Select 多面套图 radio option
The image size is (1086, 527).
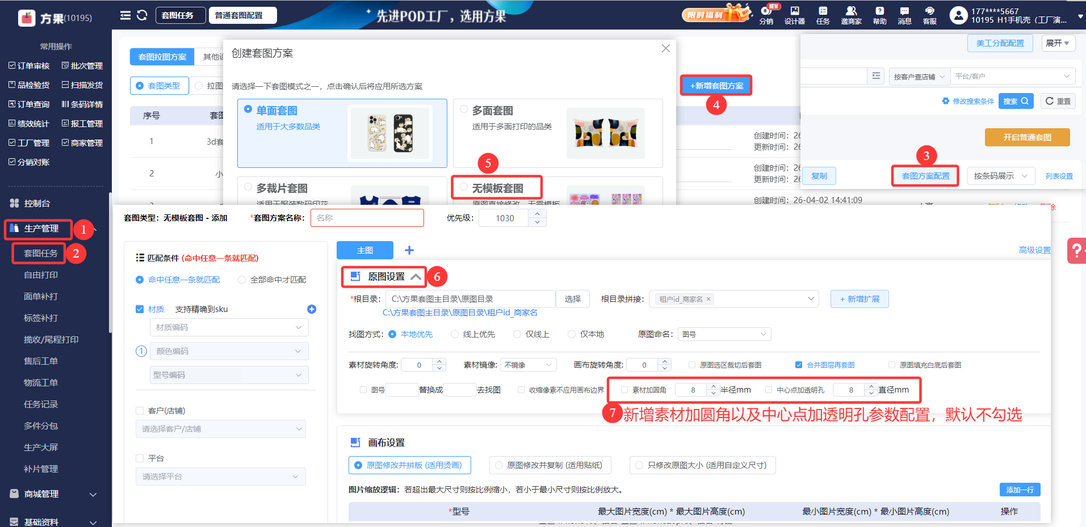tap(464, 109)
